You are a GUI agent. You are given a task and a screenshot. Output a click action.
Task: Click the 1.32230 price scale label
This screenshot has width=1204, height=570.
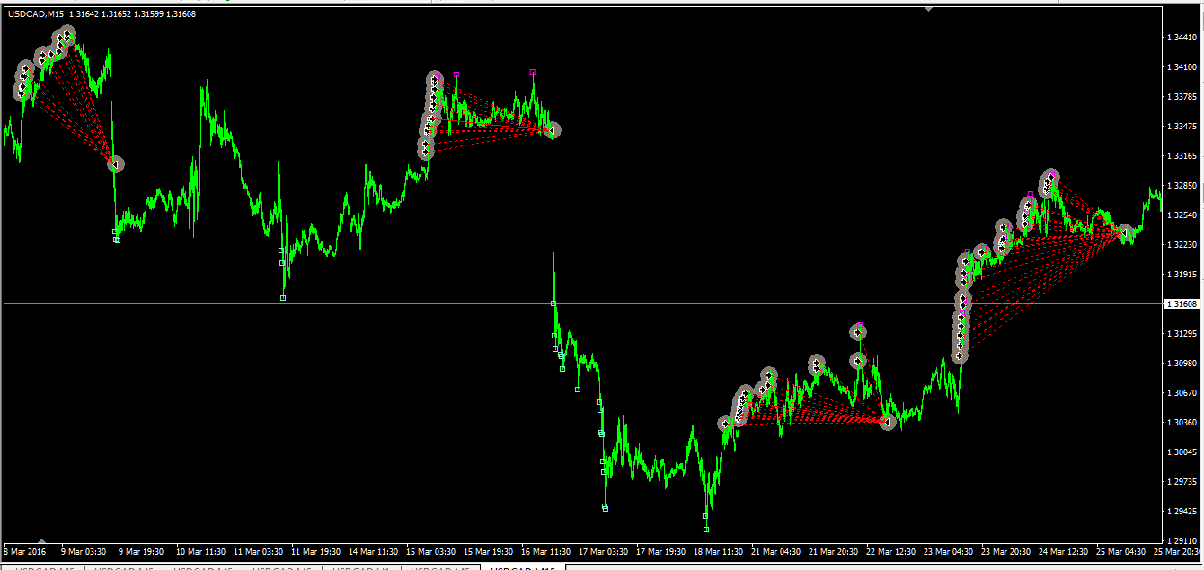[x=1182, y=245]
